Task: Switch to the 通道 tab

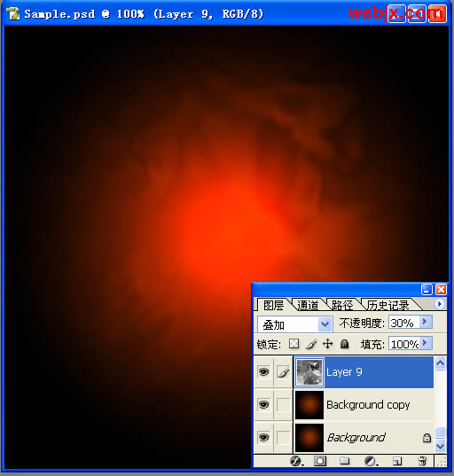Action: pos(308,305)
